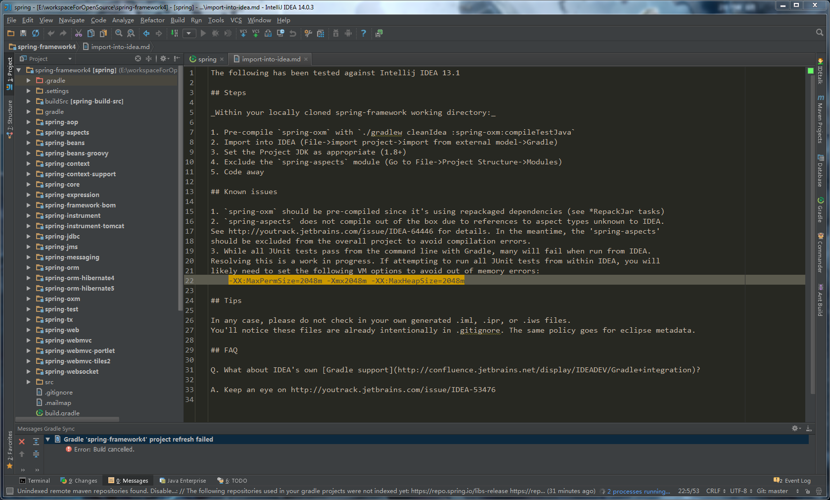Image resolution: width=830 pixels, height=500 pixels.
Task: Toggle the Favorites side panel
Action: pyautogui.click(x=9, y=450)
